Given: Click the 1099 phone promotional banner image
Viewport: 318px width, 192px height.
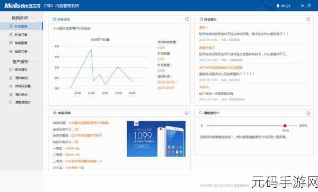Looking at the screenshot, I should tap(156, 139).
